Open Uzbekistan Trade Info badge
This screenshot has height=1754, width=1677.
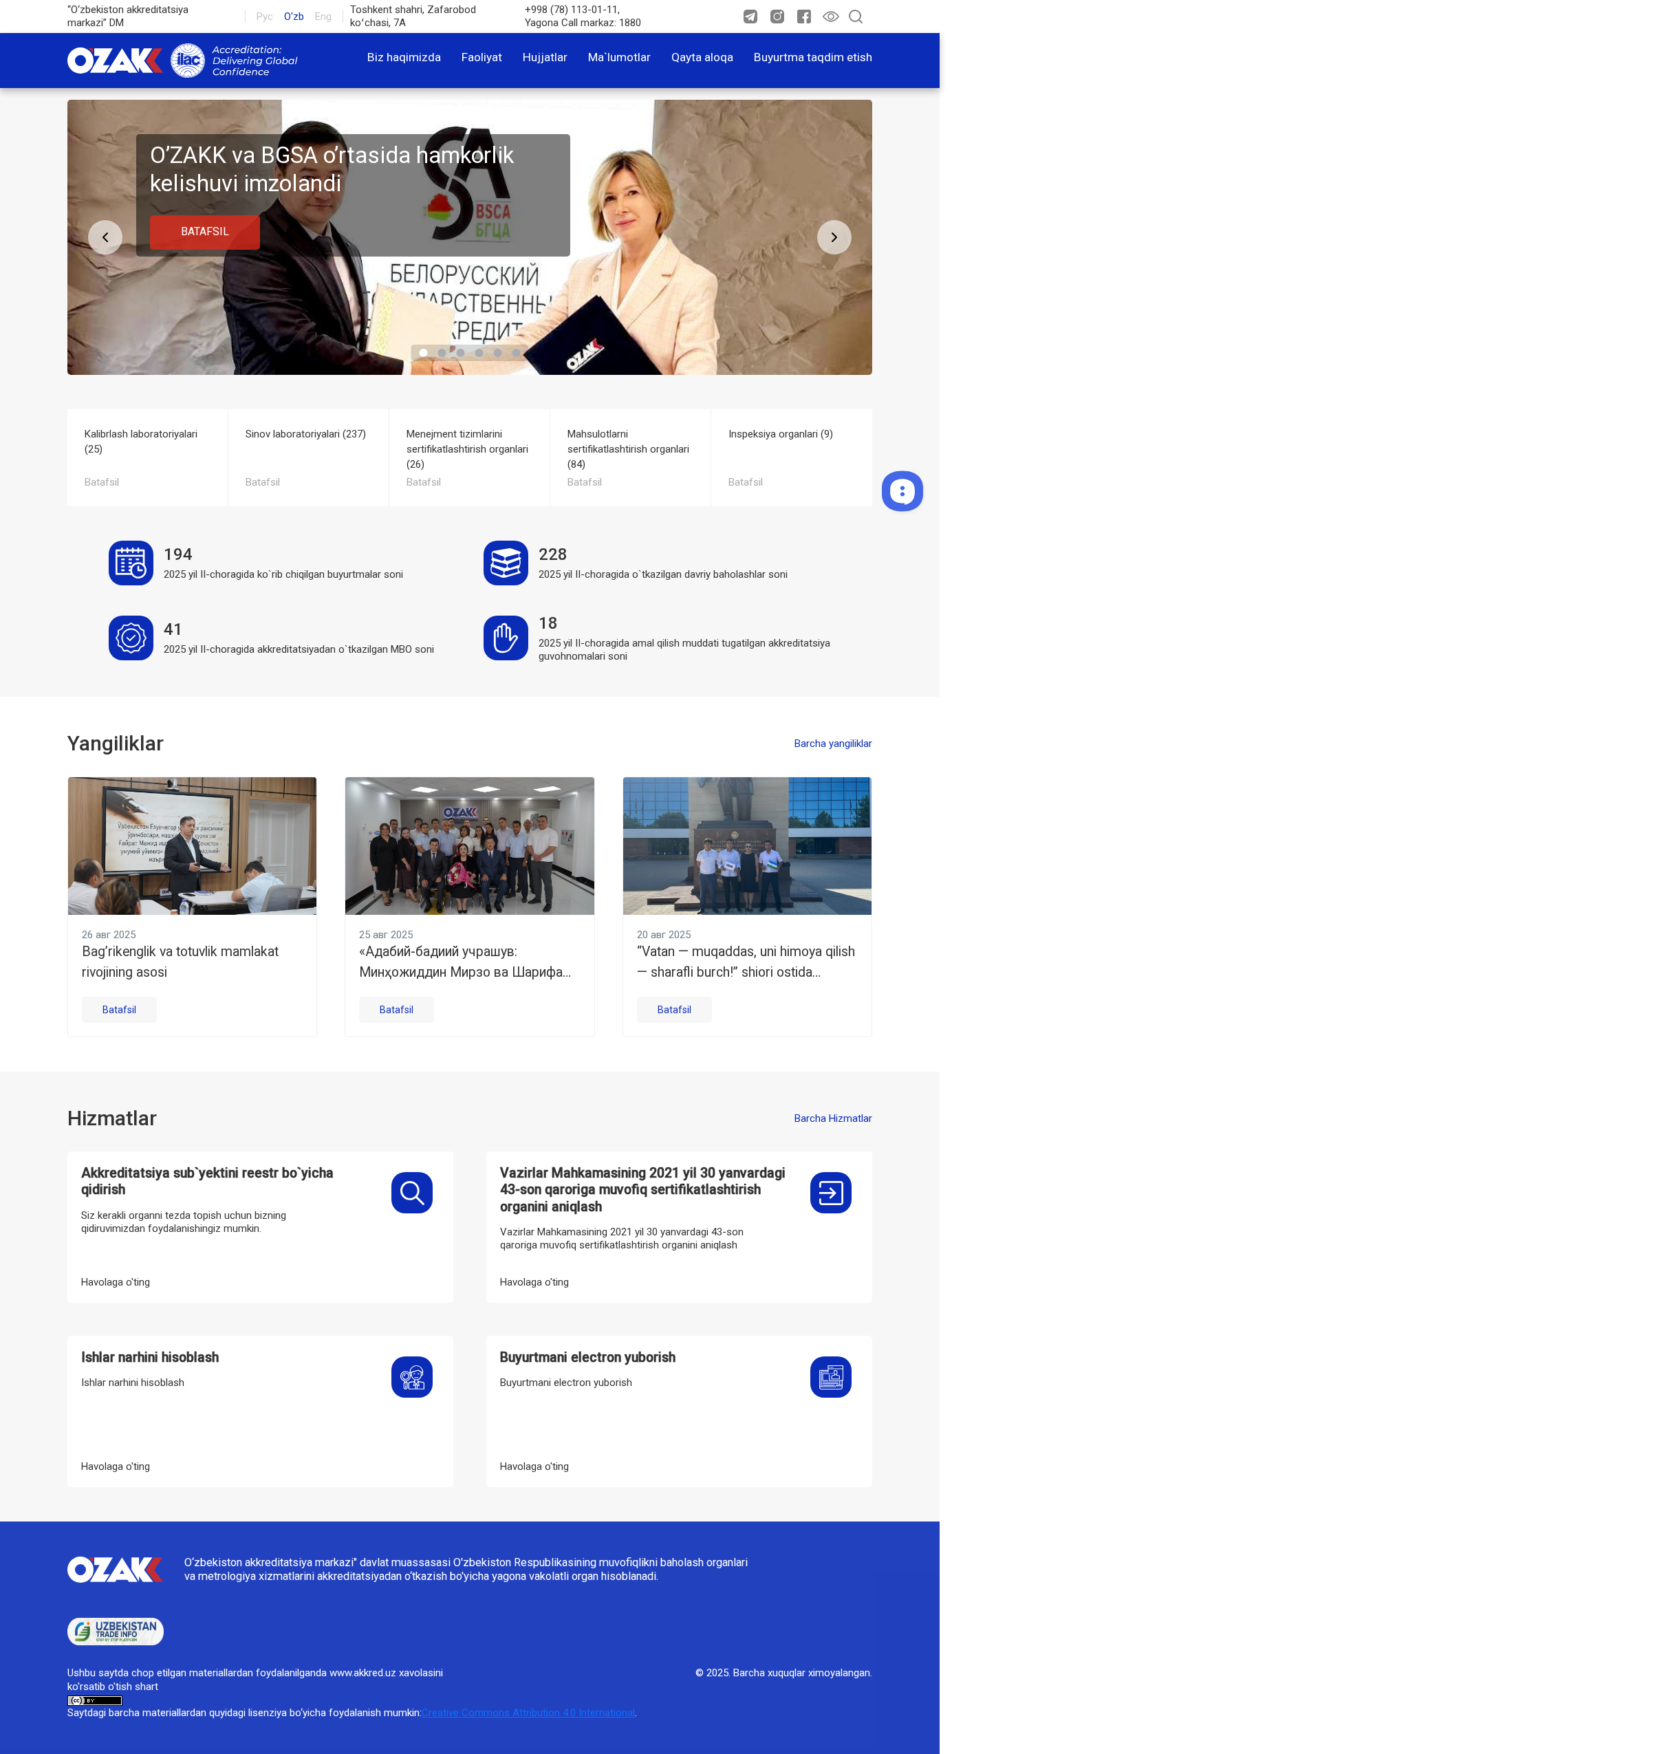click(116, 1632)
